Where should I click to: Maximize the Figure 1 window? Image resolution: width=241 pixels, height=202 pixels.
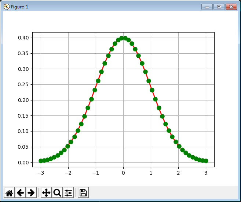click(x=219, y=7)
